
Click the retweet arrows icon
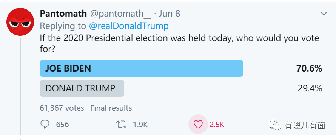[122, 125]
